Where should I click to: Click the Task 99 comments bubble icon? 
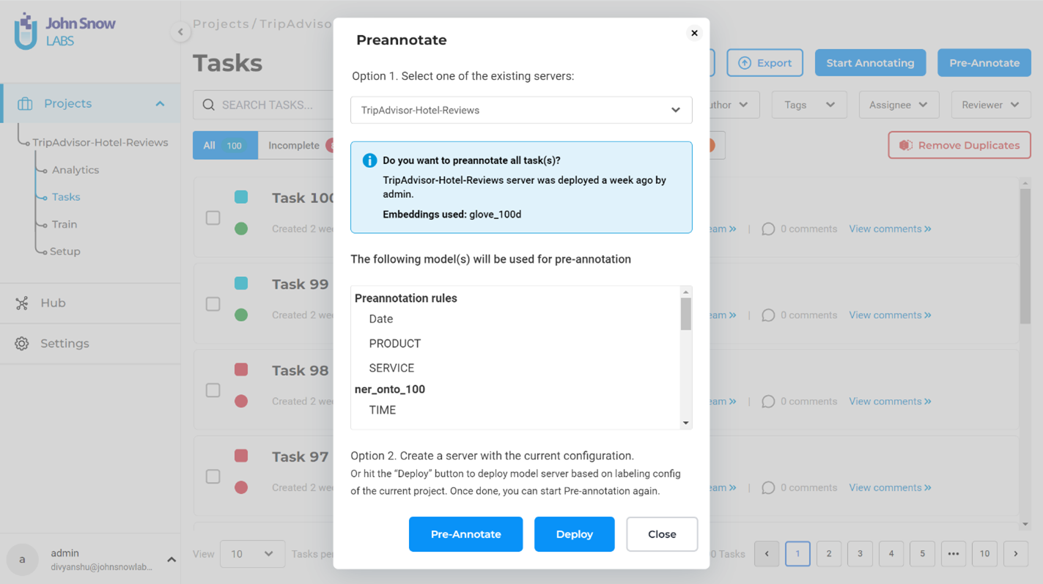[x=768, y=315]
